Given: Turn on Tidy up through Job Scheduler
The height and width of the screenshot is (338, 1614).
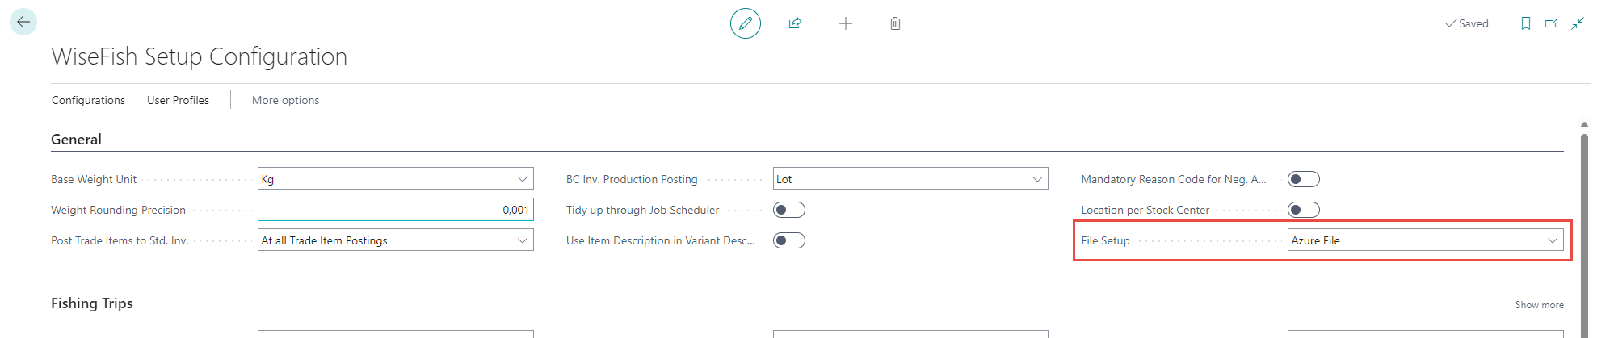Looking at the screenshot, I should [x=788, y=210].
